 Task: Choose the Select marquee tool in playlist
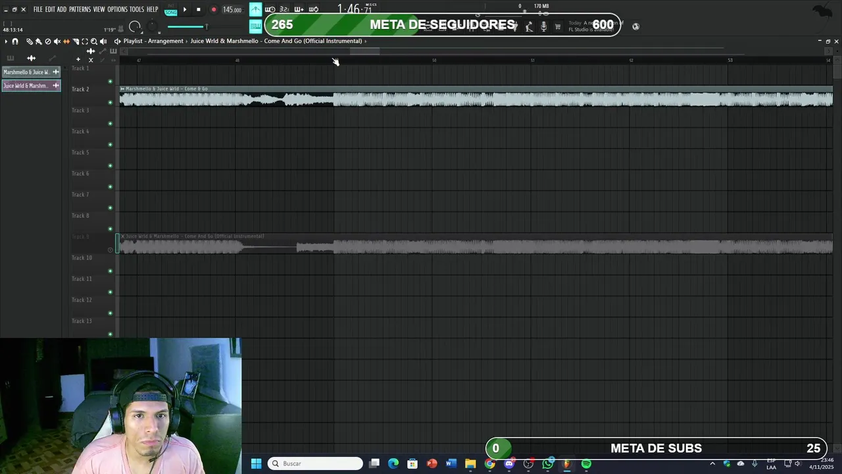click(x=85, y=41)
